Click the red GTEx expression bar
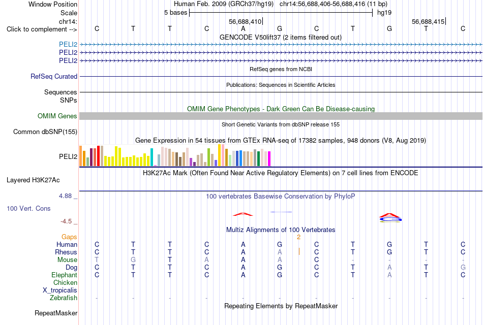 (x=98, y=156)
